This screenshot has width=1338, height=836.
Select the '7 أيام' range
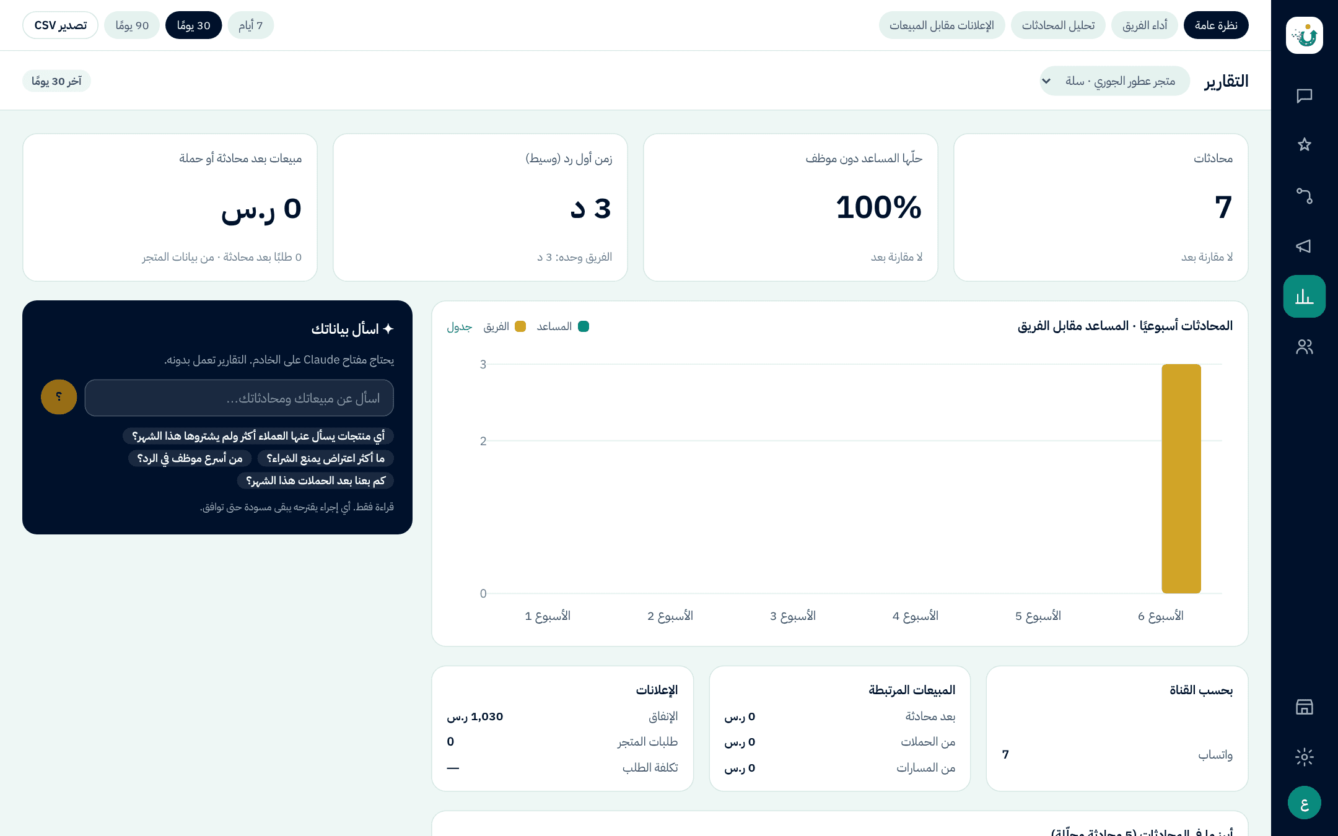(250, 25)
